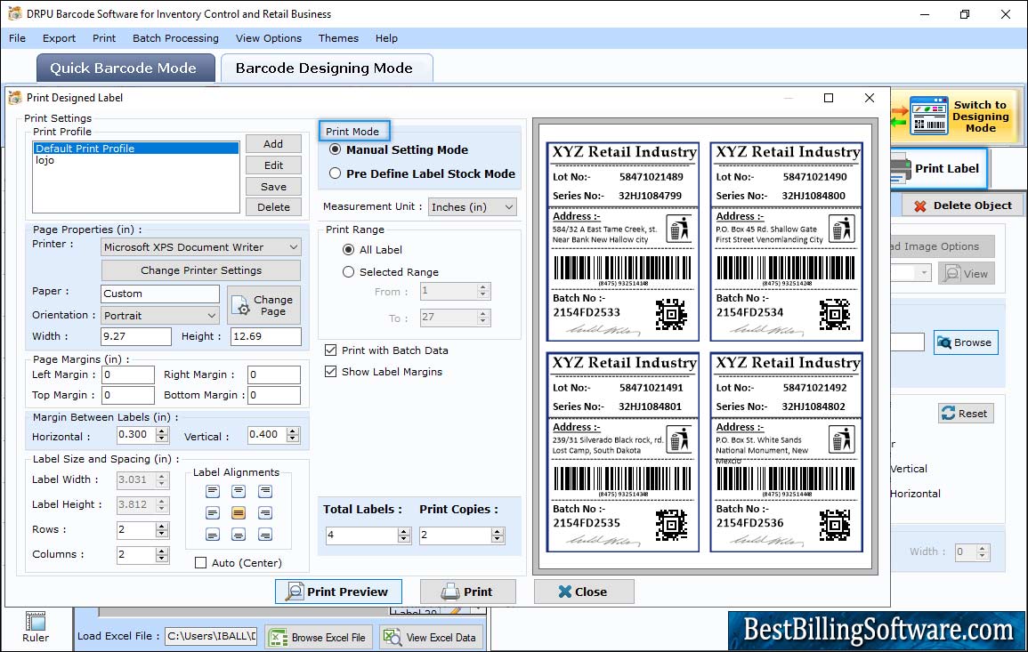Open the Help menu

(386, 38)
